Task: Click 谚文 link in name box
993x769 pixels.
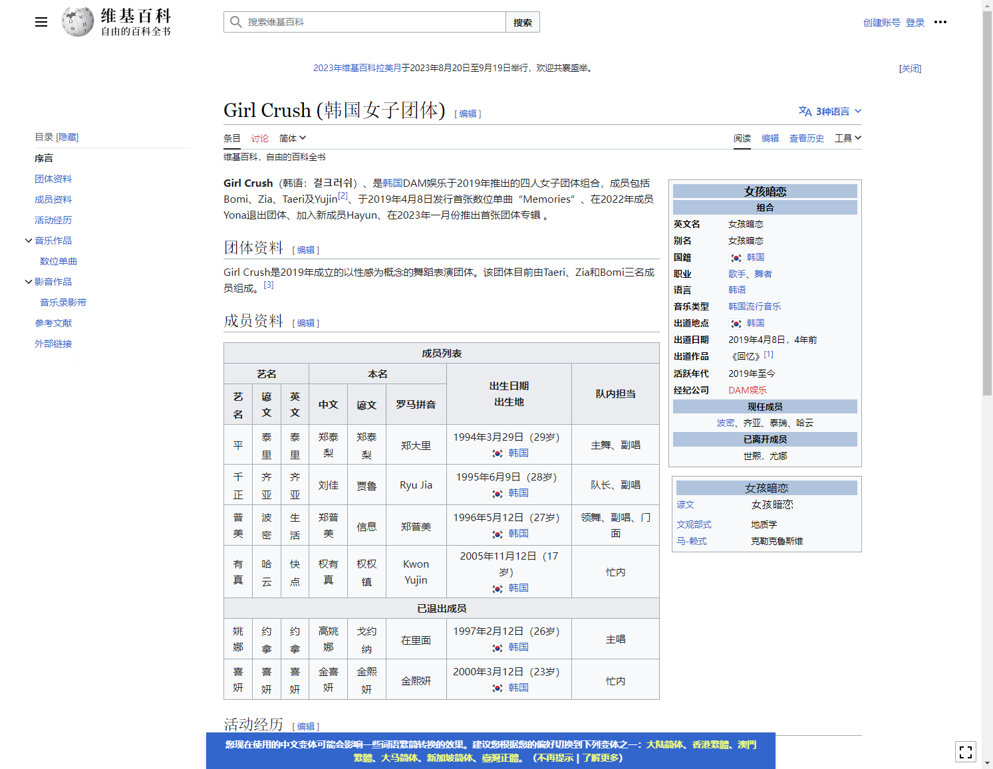Action: point(685,504)
